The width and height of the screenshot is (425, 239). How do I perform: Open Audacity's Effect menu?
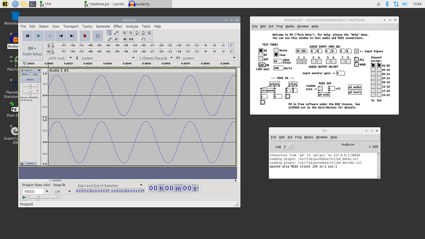coord(118,26)
